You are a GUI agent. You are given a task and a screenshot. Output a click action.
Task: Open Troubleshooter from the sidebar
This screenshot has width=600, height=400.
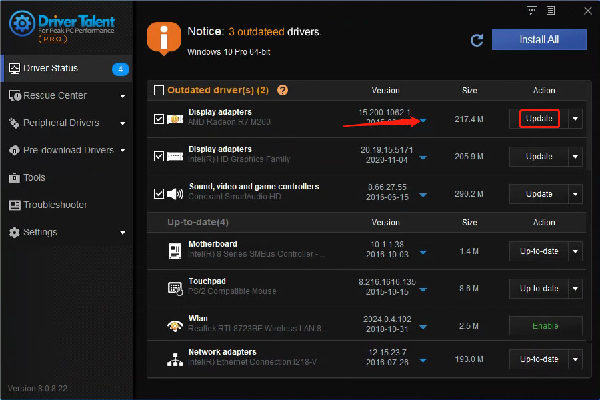[x=67, y=205]
